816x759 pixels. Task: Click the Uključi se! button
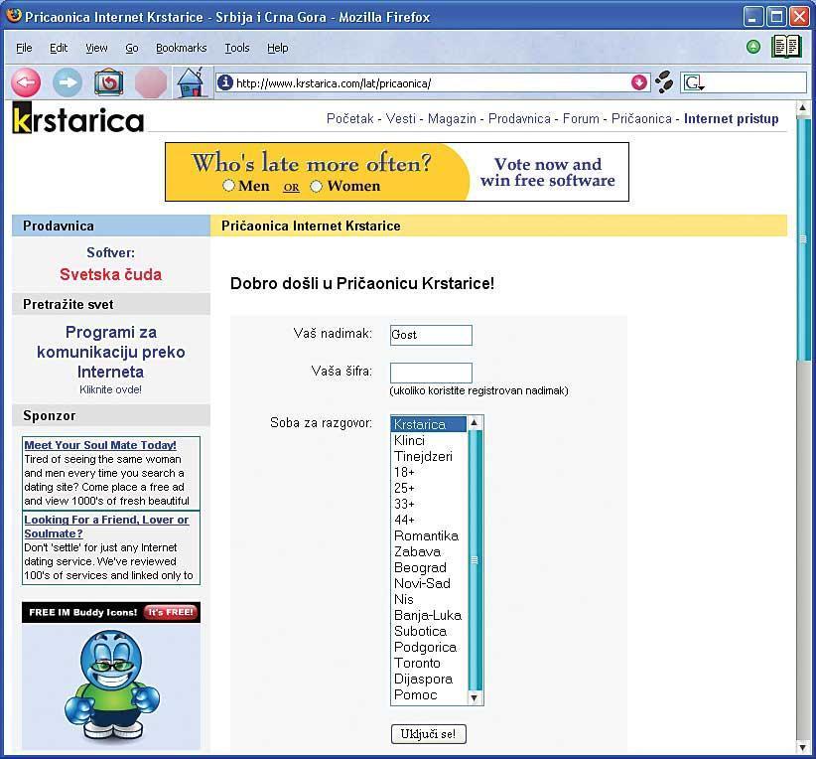(x=428, y=734)
